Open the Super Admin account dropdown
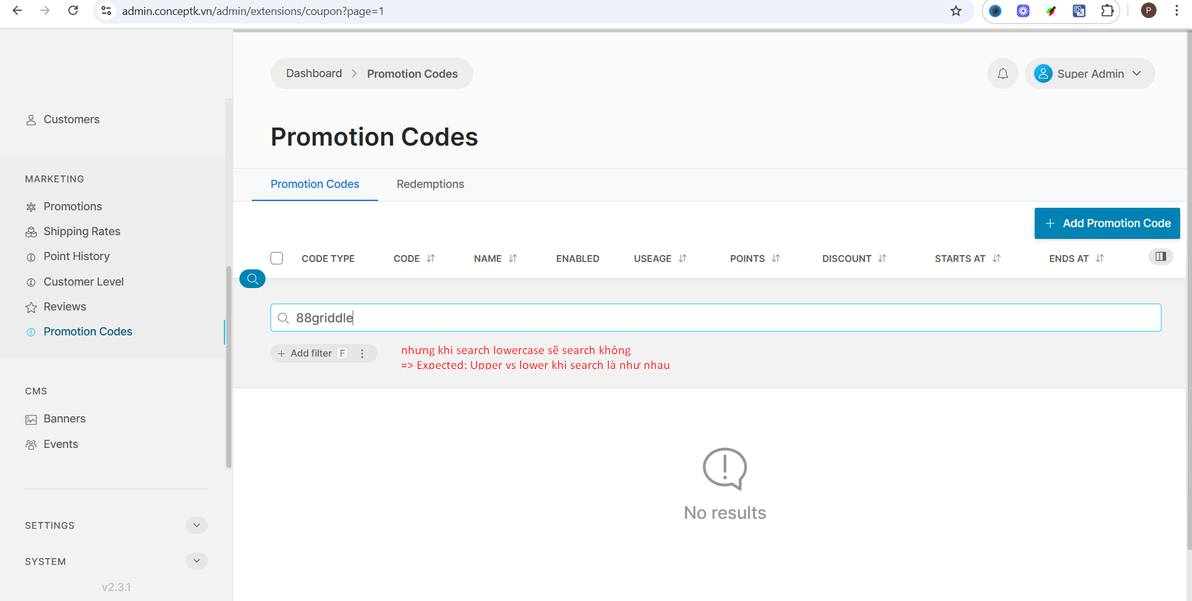The height and width of the screenshot is (601, 1192). click(x=1090, y=74)
